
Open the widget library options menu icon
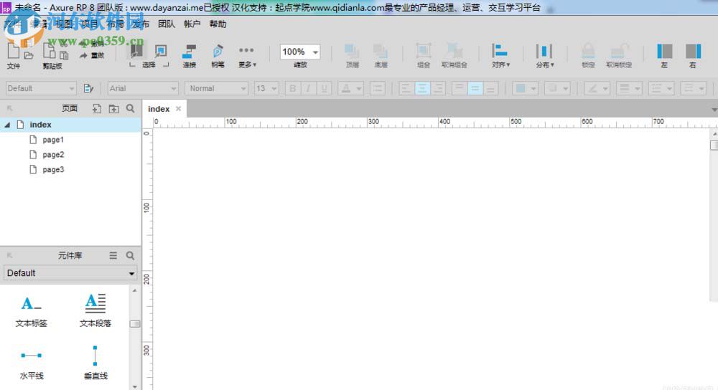pyautogui.click(x=113, y=256)
